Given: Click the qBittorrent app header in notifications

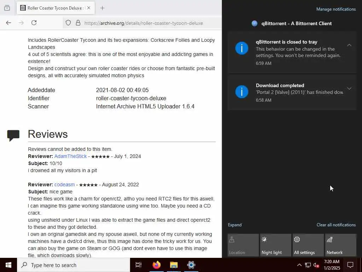Looking at the screenshot, I should click(x=292, y=23).
